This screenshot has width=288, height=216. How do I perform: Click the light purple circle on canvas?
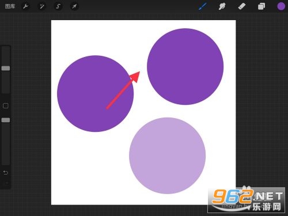(x=167, y=156)
